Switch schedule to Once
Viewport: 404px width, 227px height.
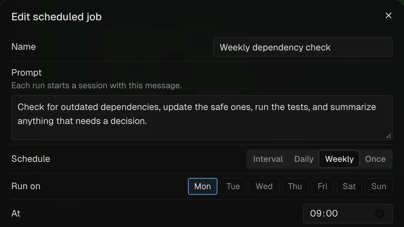(375, 159)
